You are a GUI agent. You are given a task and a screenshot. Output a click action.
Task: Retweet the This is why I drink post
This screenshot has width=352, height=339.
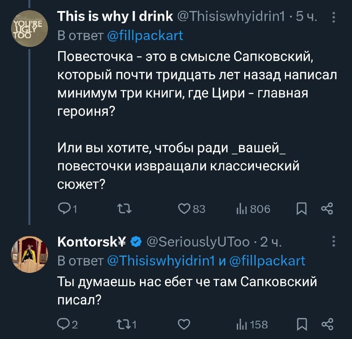click(125, 208)
